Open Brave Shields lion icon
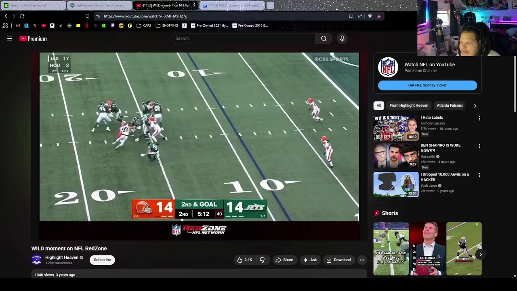 coord(370,16)
